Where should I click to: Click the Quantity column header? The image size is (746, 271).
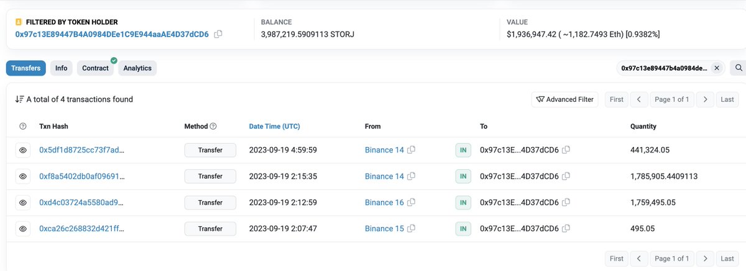pyautogui.click(x=643, y=127)
